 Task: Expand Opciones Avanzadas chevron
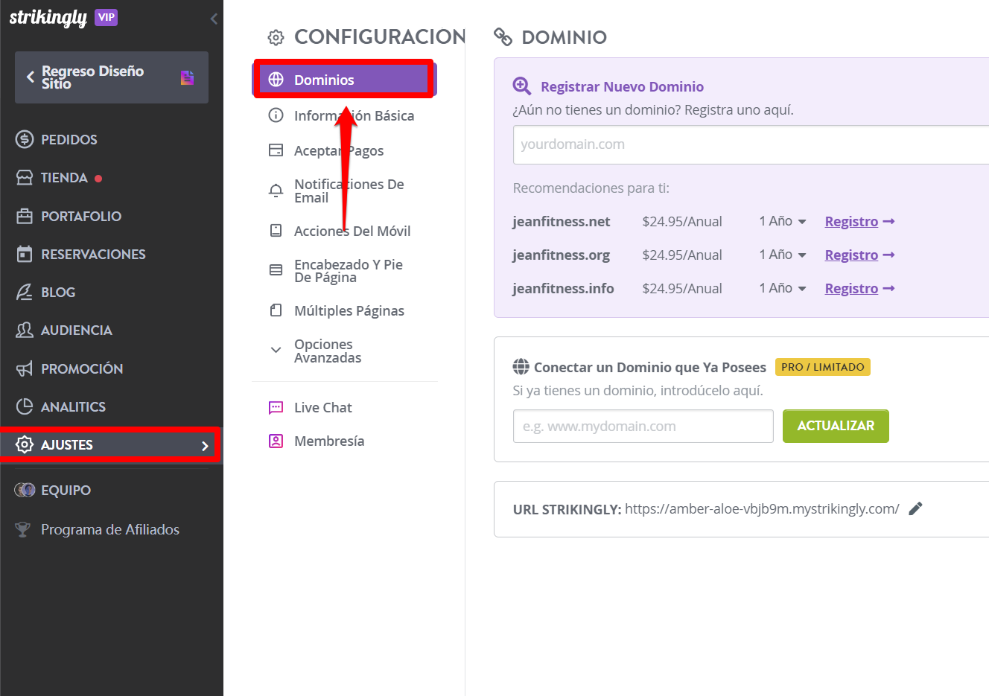coord(276,350)
